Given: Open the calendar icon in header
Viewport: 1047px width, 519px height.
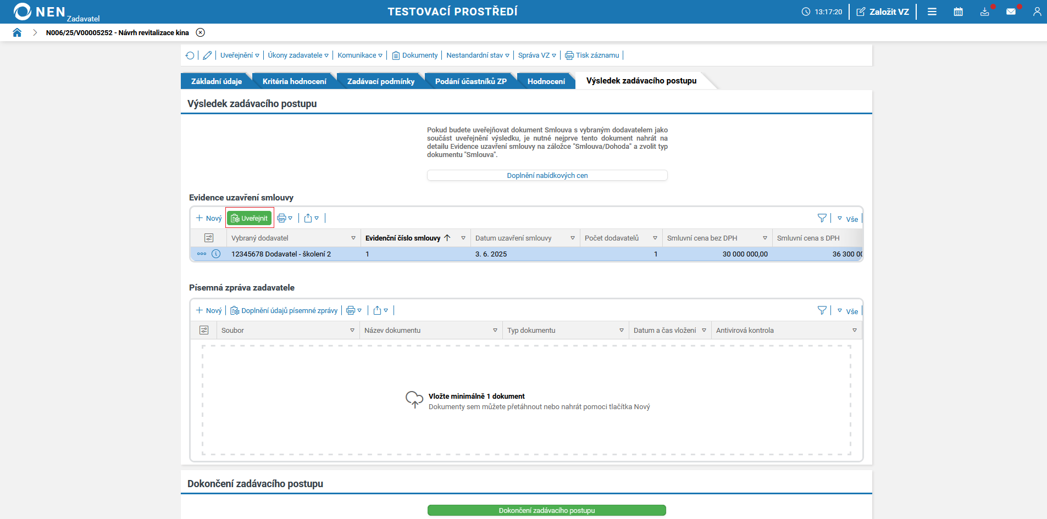Looking at the screenshot, I should pyautogui.click(x=958, y=12).
